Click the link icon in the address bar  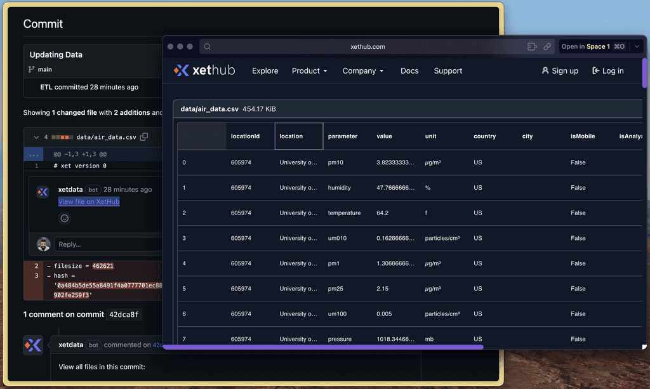[x=547, y=46]
